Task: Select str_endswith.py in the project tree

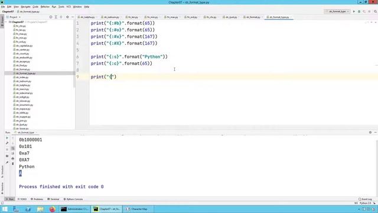Action: (x=24, y=57)
